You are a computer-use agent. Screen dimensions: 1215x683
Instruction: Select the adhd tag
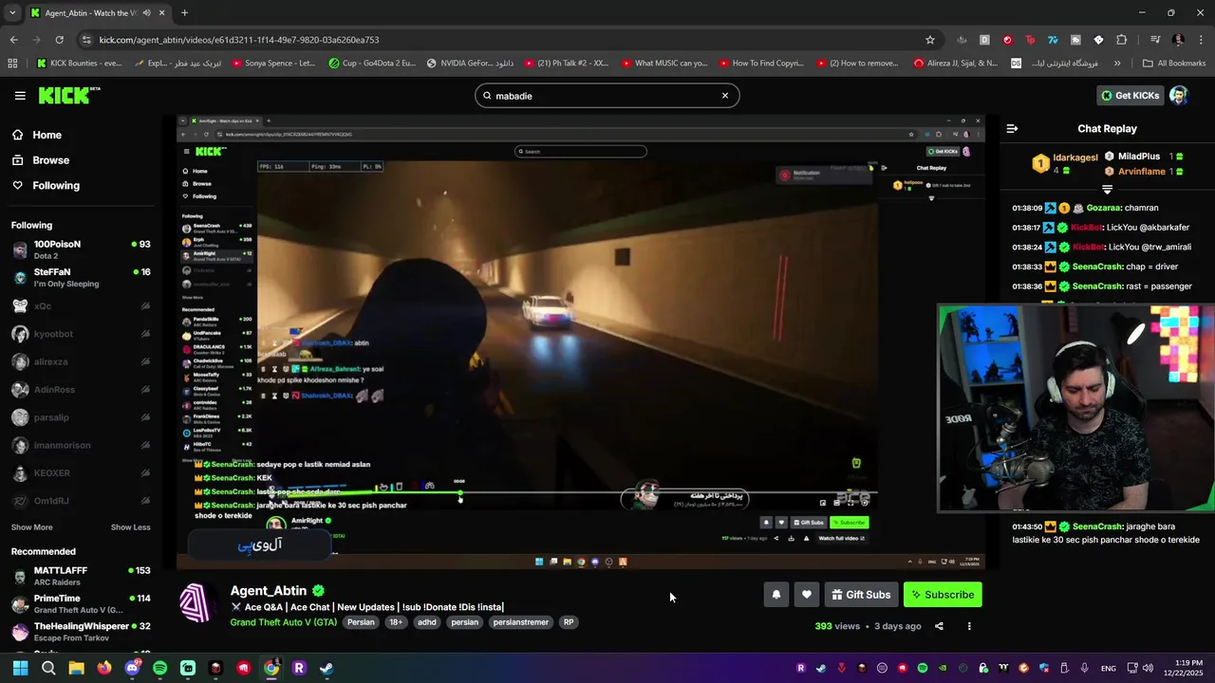427,622
